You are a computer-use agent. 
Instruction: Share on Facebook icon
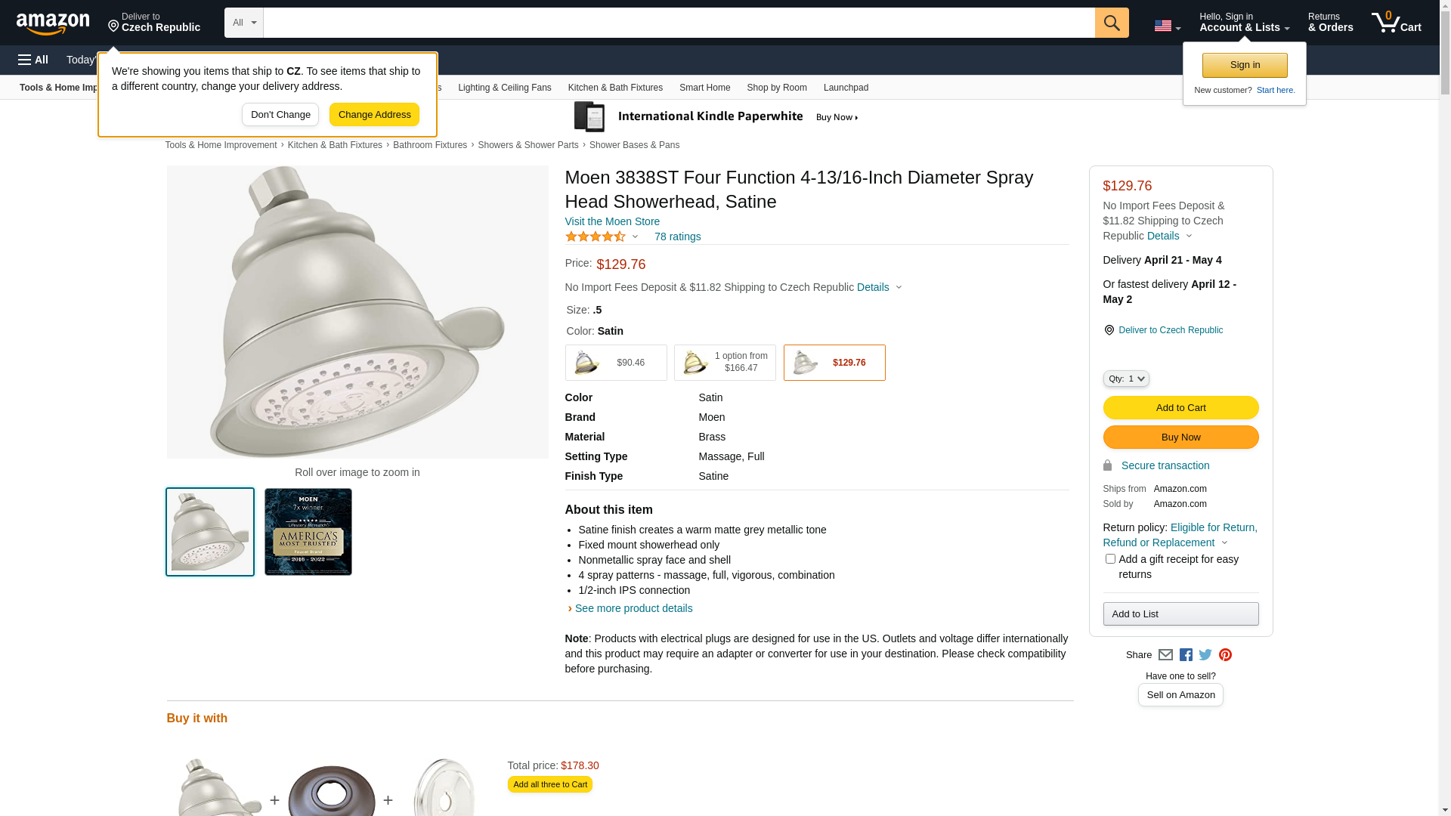[1186, 655]
